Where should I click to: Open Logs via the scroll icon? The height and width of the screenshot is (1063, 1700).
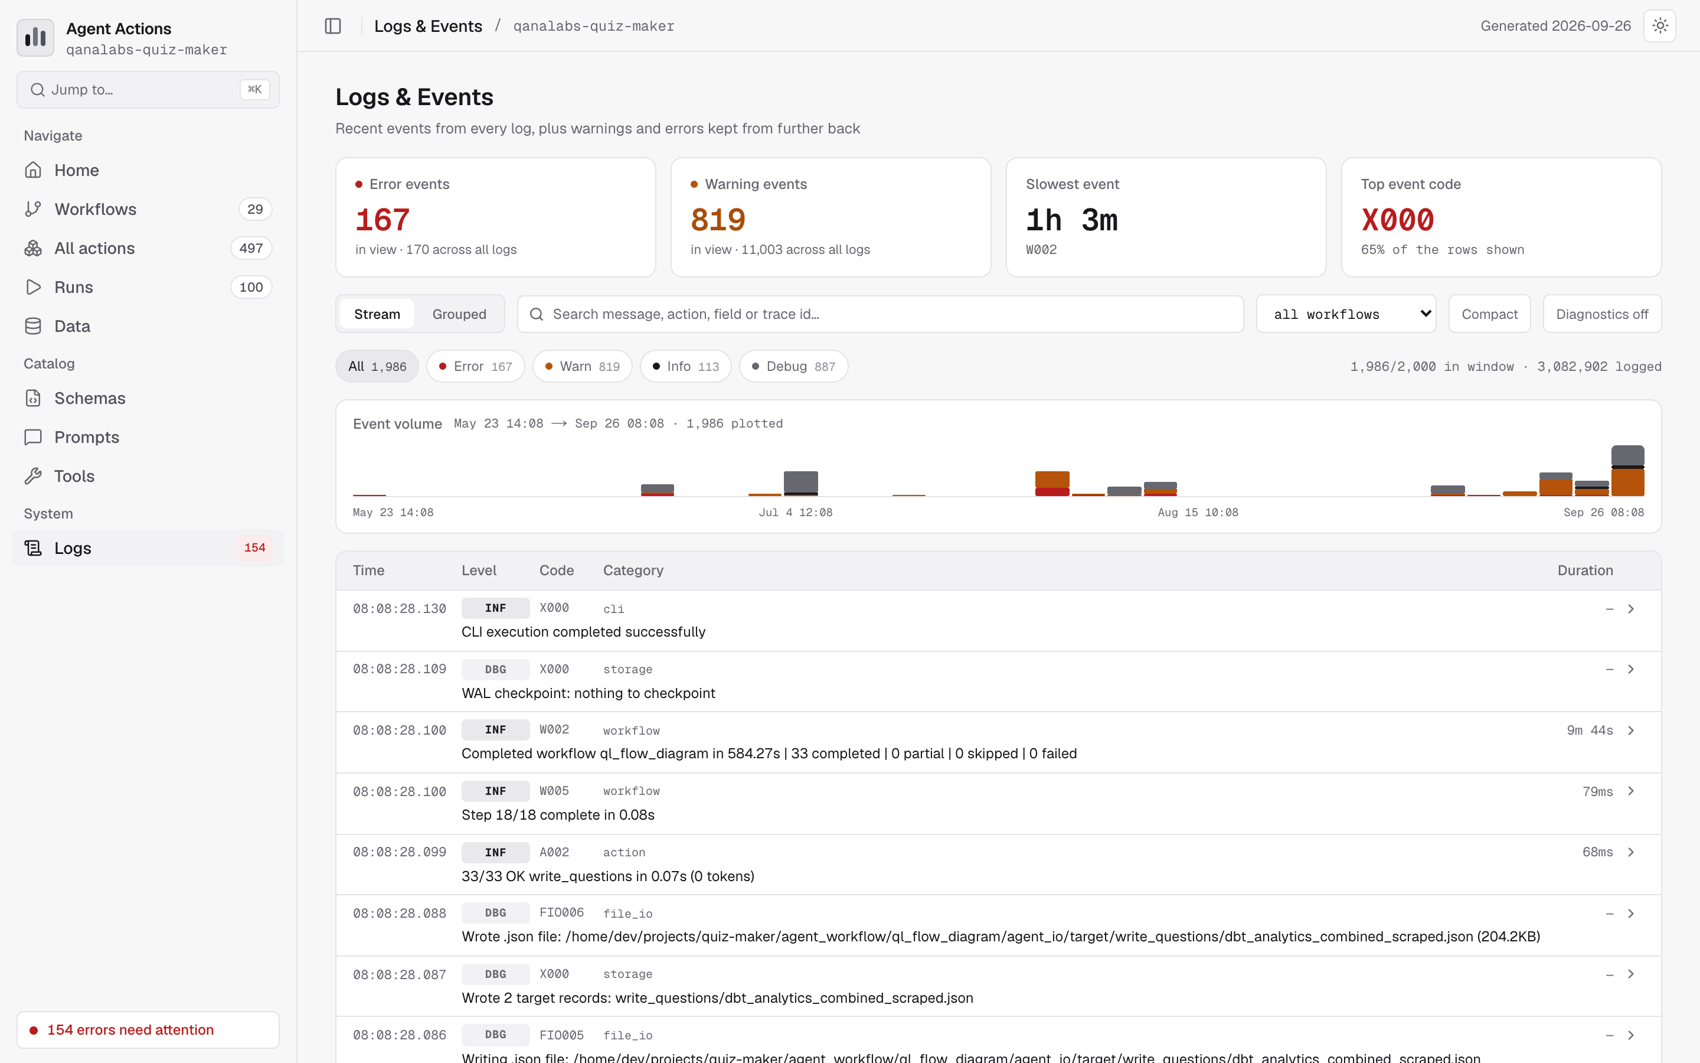click(33, 547)
